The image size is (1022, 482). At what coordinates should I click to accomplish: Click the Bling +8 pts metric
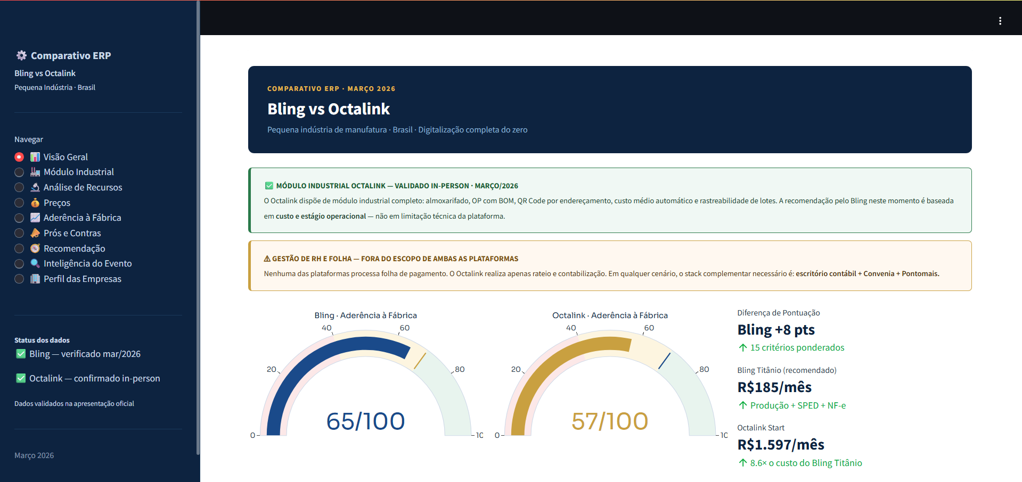click(776, 330)
